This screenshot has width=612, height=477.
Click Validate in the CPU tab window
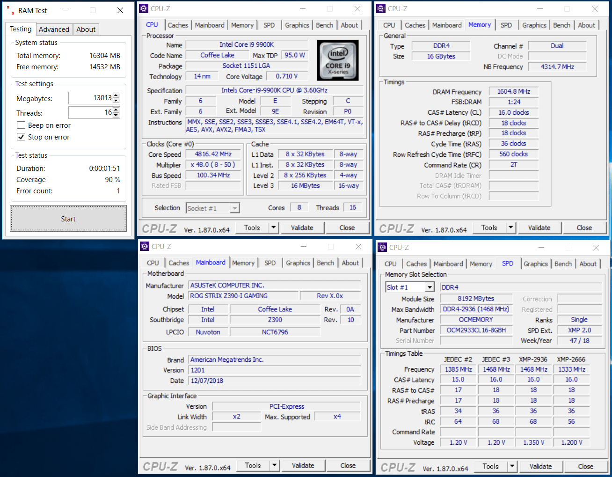coord(302,228)
